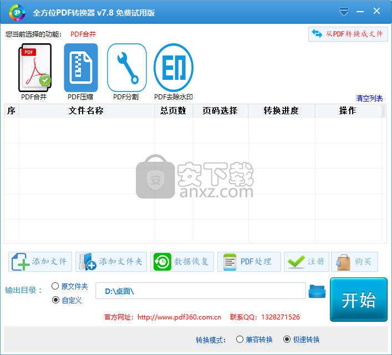The width and height of the screenshot is (392, 355).
Task: Click the big 开始 start button
Action: click(x=359, y=300)
